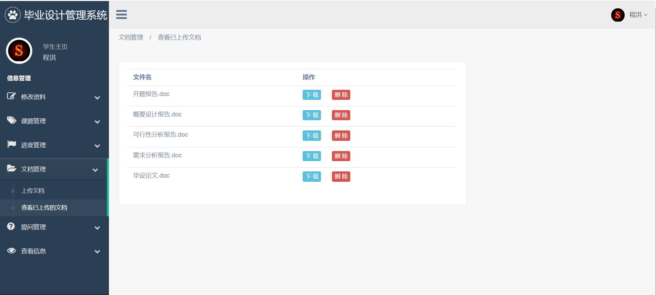This screenshot has width=656, height=295.
Task: Click the 文件名 column header
Action: coord(142,77)
